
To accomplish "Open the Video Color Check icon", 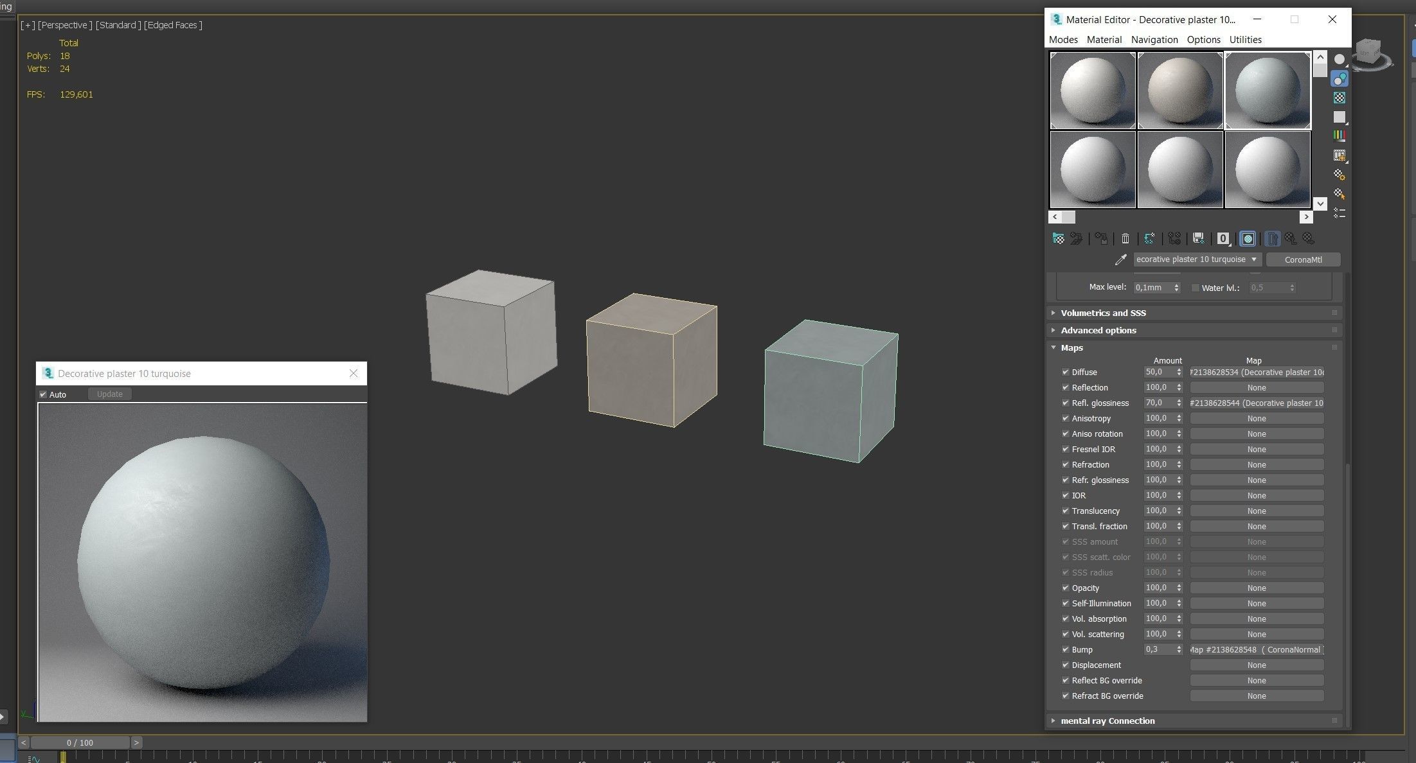I will coord(1340,136).
